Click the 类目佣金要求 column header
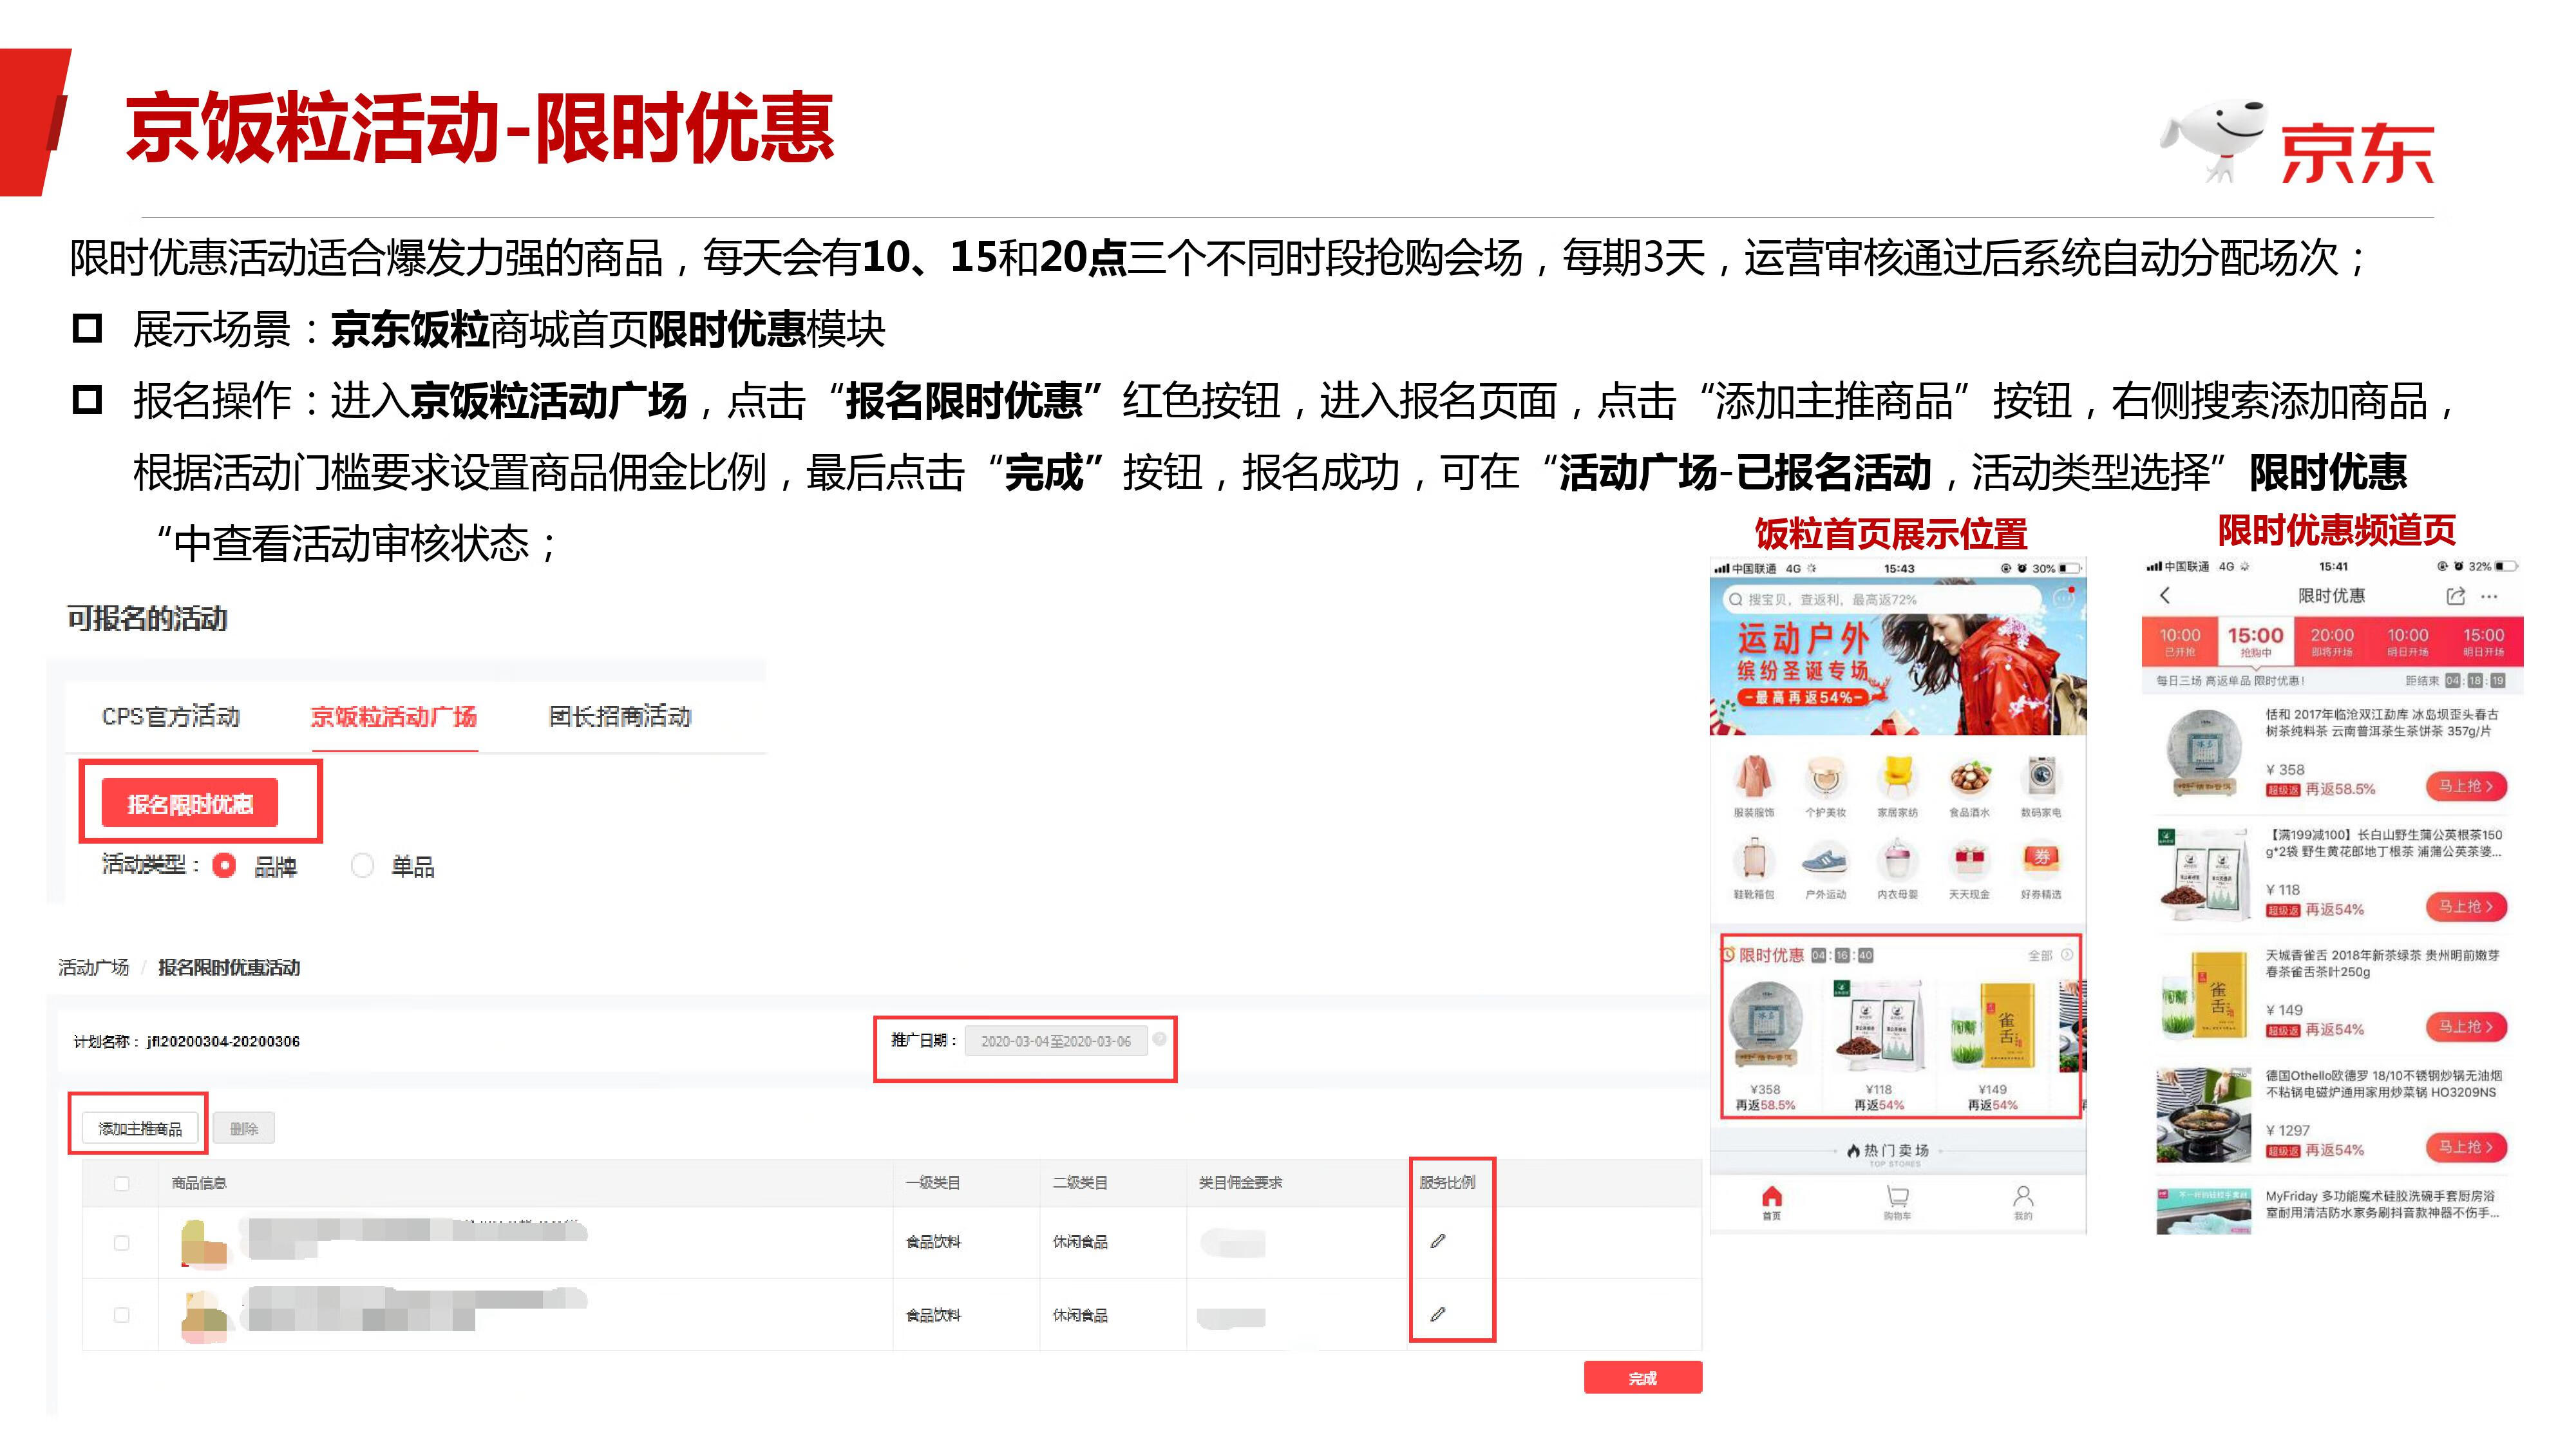 pyautogui.click(x=1240, y=1182)
